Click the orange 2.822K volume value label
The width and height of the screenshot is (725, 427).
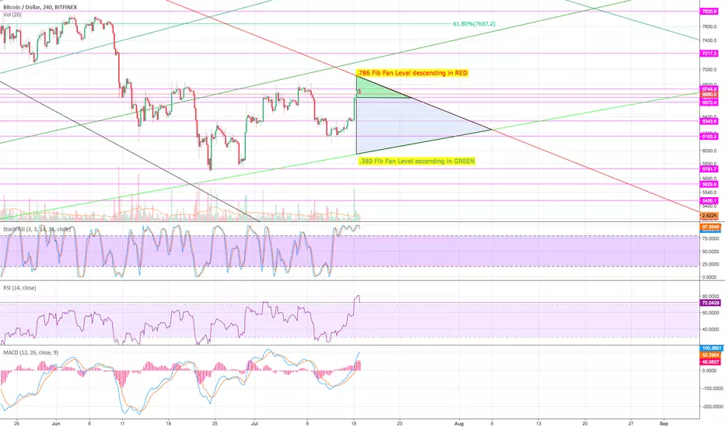click(709, 216)
